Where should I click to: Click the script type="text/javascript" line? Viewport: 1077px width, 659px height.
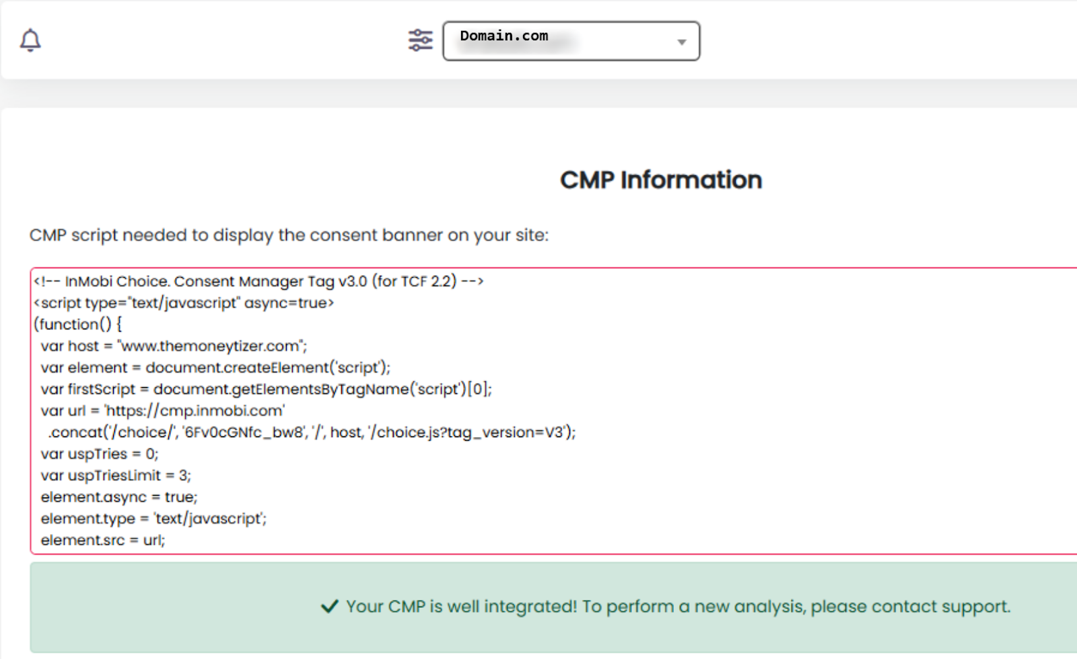(x=184, y=303)
